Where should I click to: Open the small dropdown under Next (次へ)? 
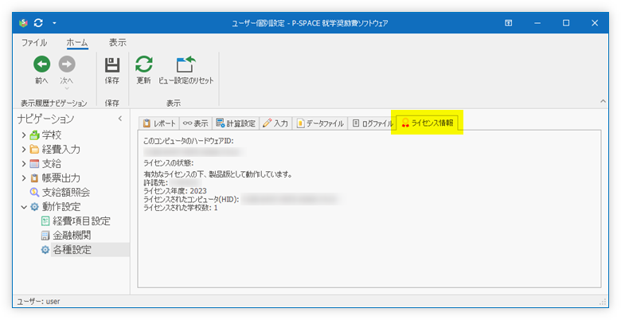(x=67, y=88)
